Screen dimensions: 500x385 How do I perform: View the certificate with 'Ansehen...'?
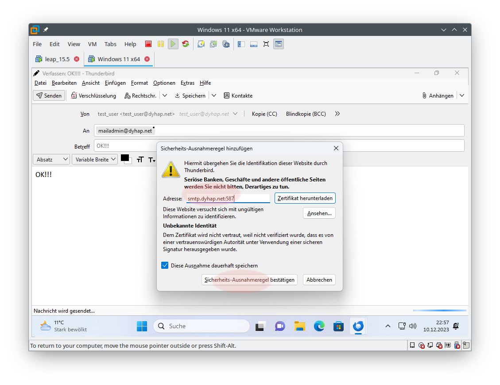[x=319, y=213]
